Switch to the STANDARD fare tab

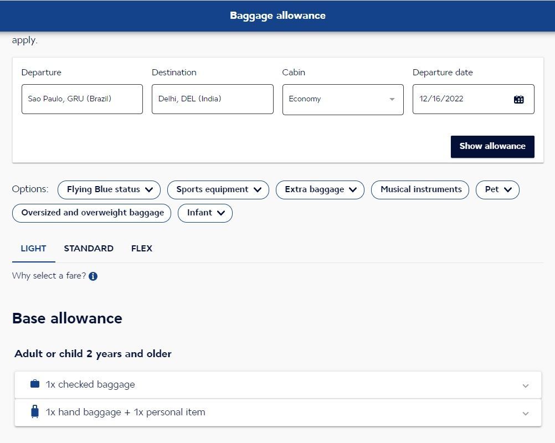pyautogui.click(x=89, y=249)
